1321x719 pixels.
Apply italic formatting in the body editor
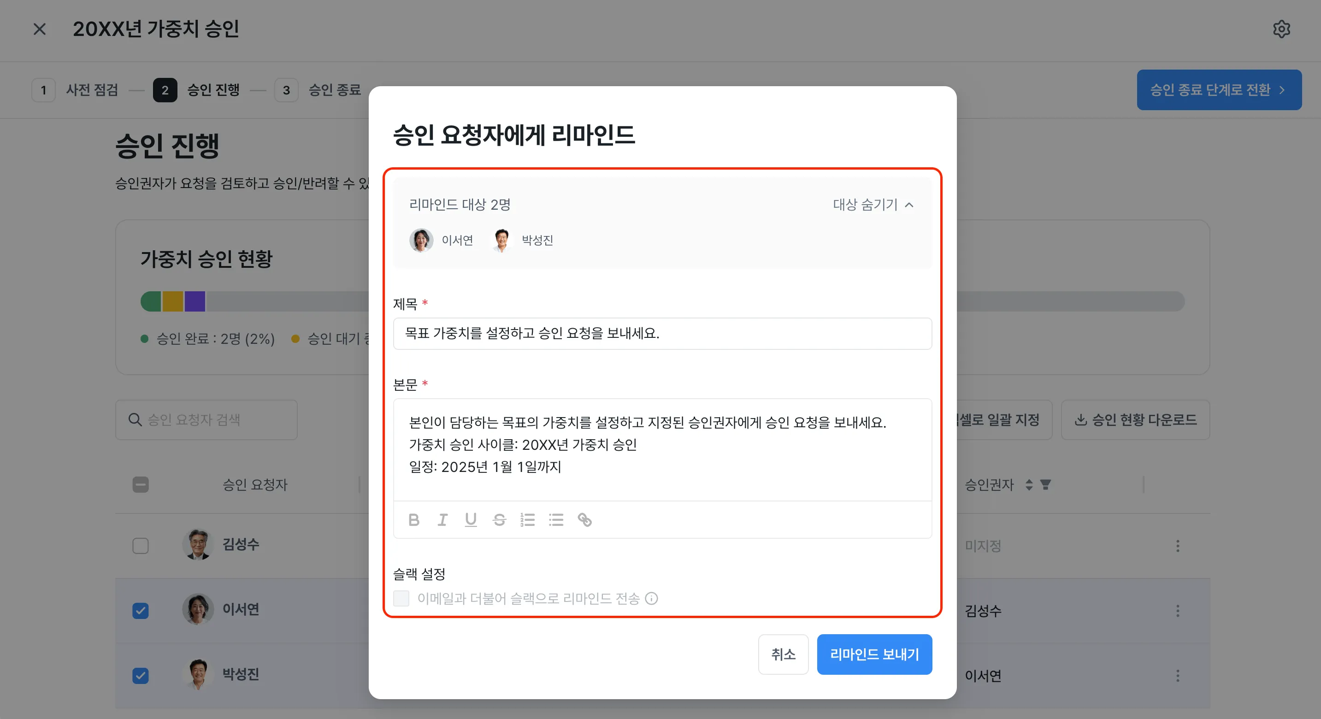(x=442, y=519)
